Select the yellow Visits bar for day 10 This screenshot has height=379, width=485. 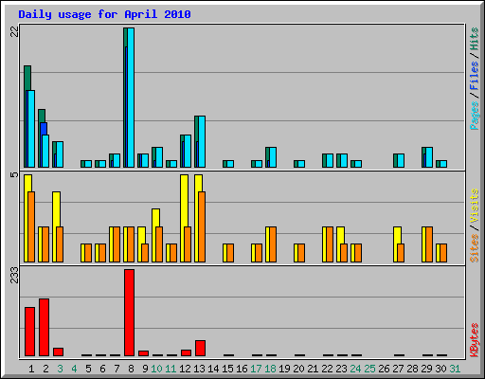[155, 218]
